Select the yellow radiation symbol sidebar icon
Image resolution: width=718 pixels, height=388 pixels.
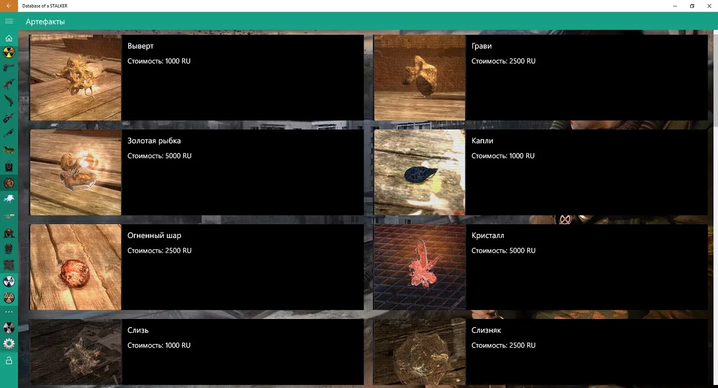click(x=9, y=52)
